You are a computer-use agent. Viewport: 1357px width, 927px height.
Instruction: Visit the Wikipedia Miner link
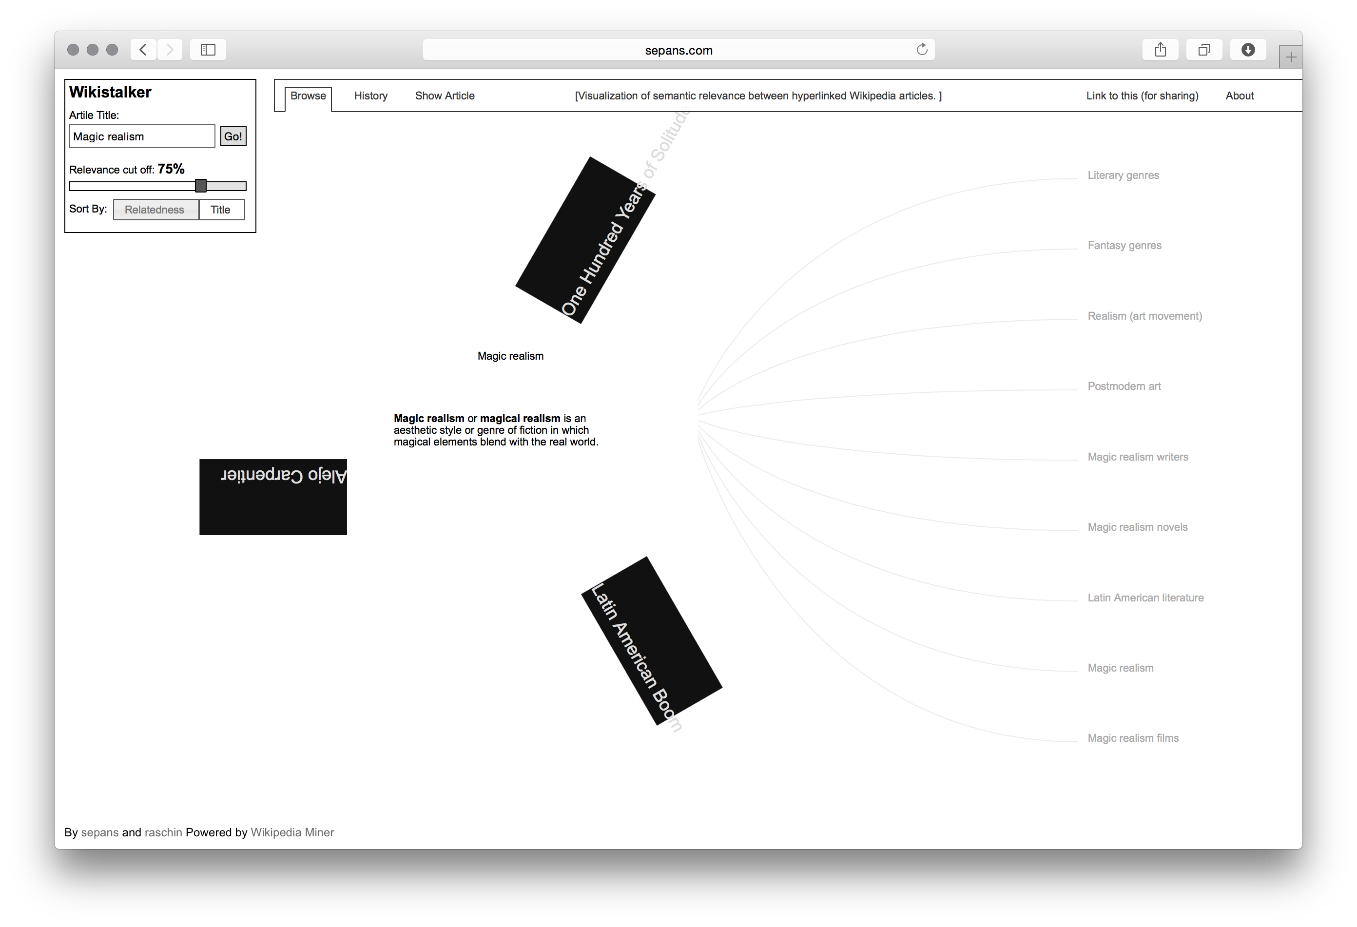tap(292, 832)
